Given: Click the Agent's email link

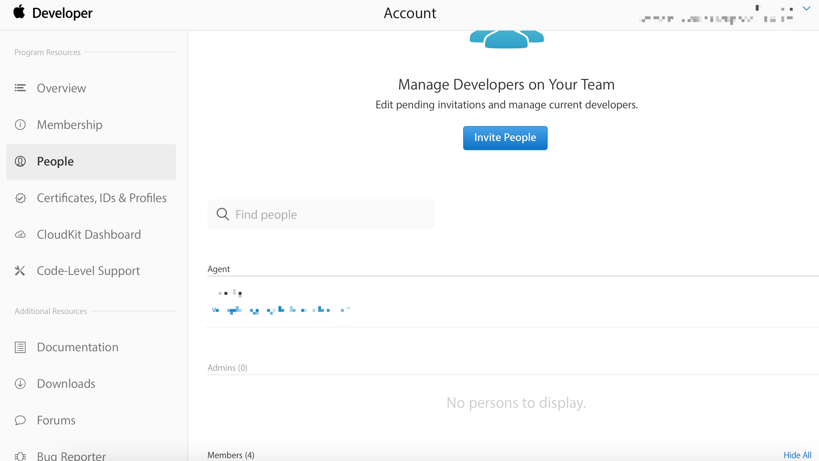Looking at the screenshot, I should 281,310.
